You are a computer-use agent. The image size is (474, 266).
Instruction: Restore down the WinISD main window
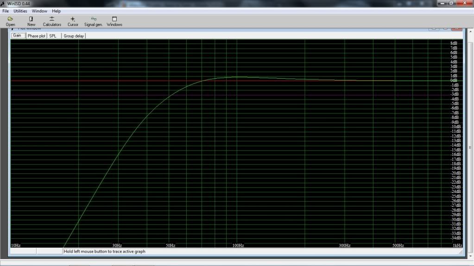tap(452, 3)
